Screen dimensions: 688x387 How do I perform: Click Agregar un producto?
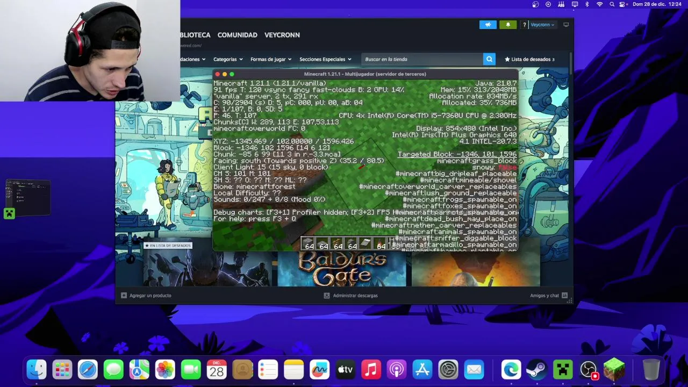click(146, 295)
